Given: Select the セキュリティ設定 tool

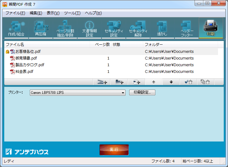Looking at the screenshot, I should point(114,29).
